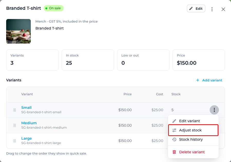Choose Edit variant from the menu

193,121
